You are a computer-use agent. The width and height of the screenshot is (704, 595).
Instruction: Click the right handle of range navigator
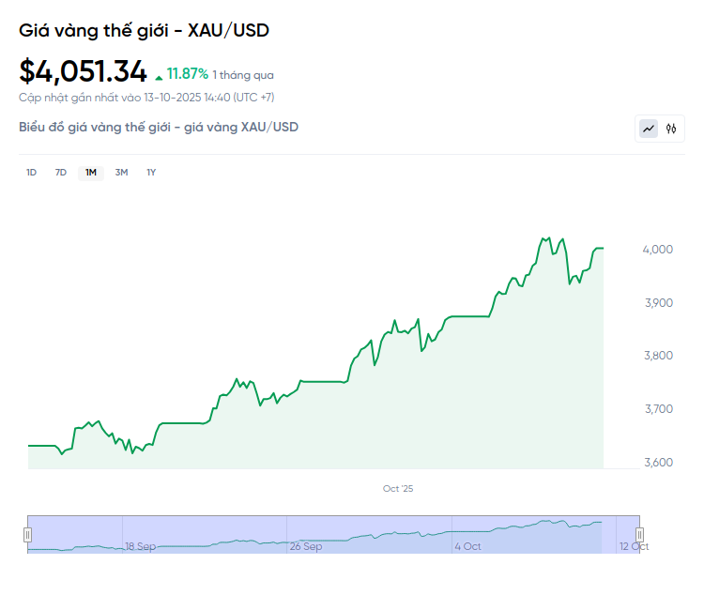[x=639, y=534]
